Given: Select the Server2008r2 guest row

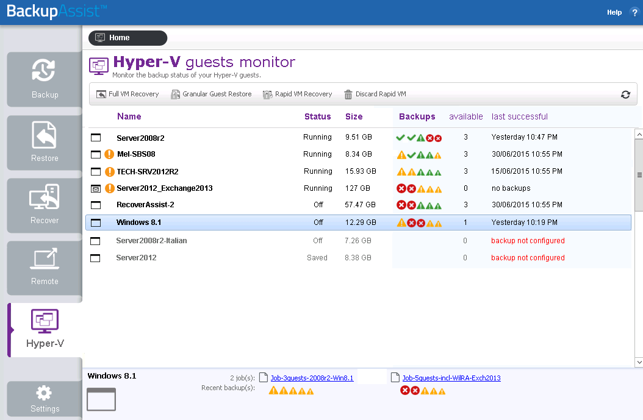Looking at the screenshot, I should tap(358, 137).
